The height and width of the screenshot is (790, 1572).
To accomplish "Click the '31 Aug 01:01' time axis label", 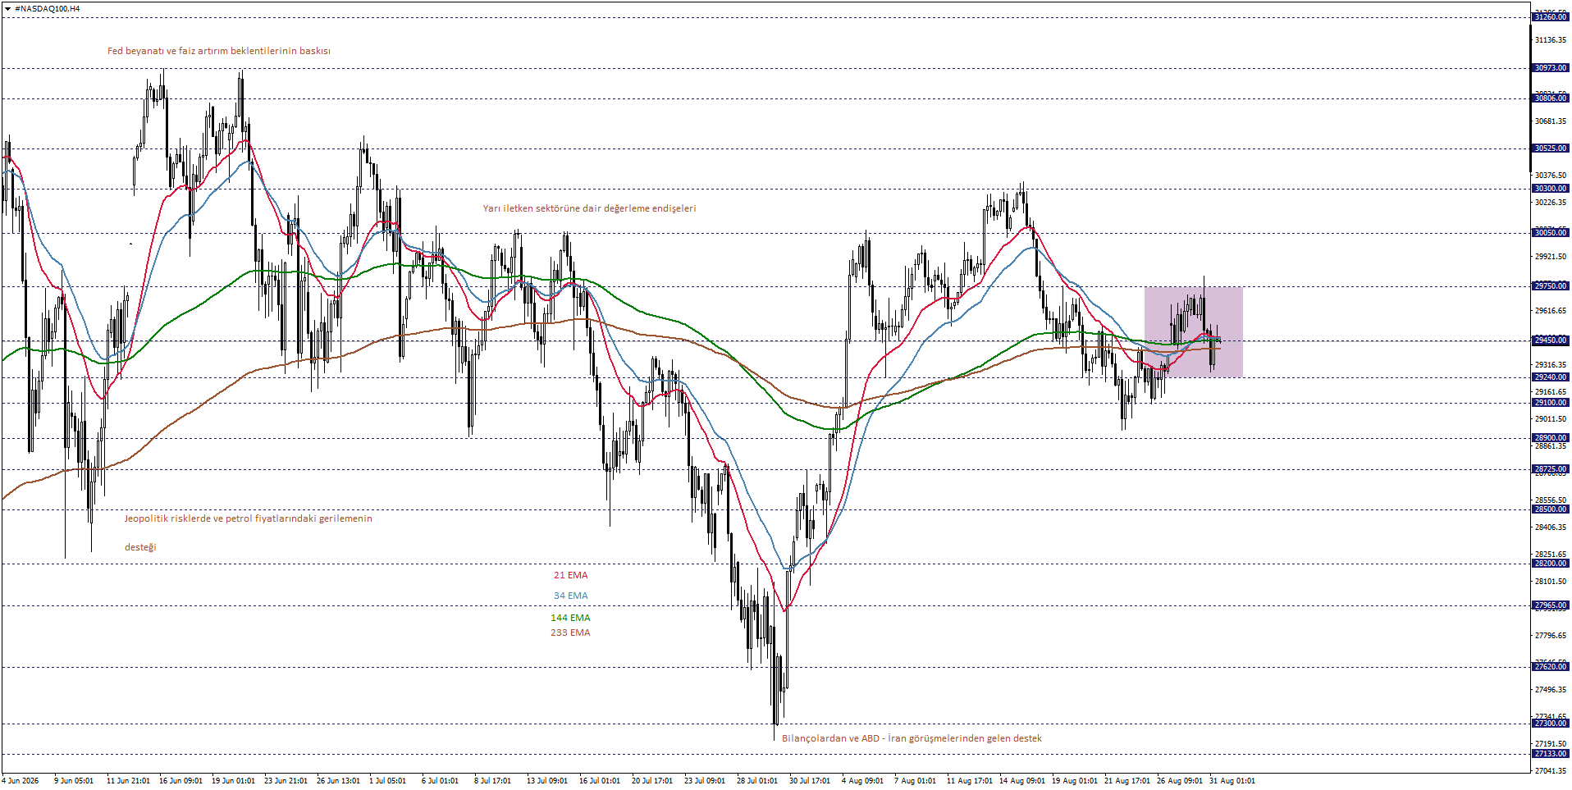I will [1232, 781].
